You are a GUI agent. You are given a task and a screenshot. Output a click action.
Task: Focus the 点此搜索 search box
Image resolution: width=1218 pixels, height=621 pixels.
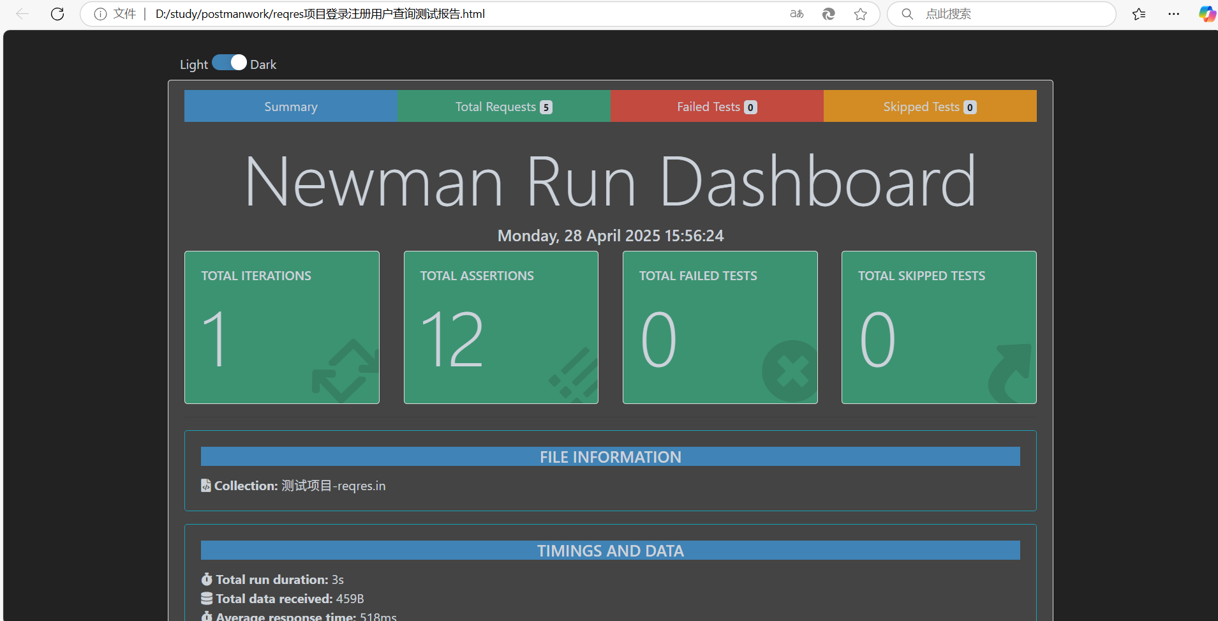click(x=1002, y=14)
